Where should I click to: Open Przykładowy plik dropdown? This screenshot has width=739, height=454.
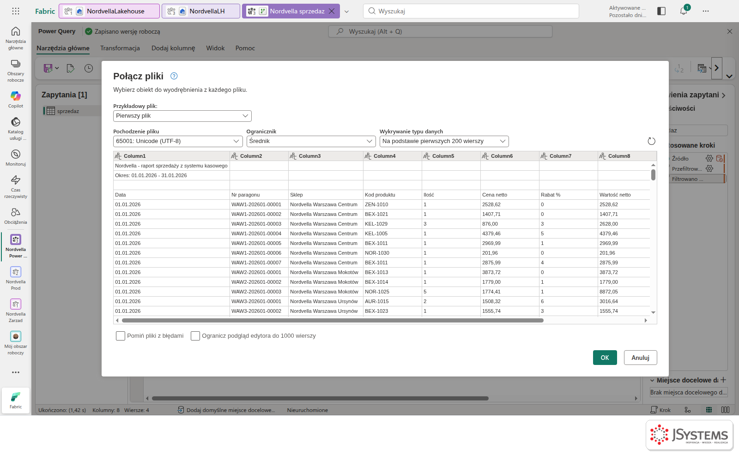tap(182, 116)
